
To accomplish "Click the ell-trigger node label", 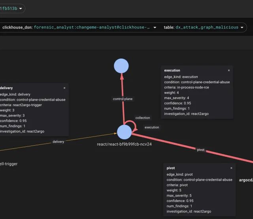I will (9, 164).
